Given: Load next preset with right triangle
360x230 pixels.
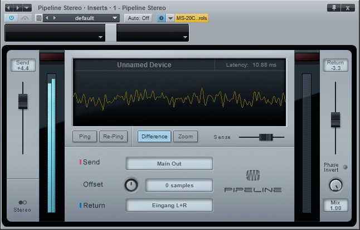Looking at the screenshot, I should click(55, 18).
